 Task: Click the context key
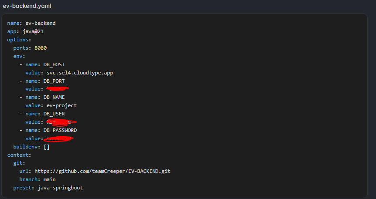pyautogui.click(x=18, y=155)
